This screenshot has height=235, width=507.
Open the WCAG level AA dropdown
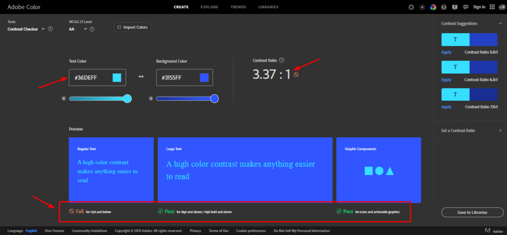[x=78, y=29]
